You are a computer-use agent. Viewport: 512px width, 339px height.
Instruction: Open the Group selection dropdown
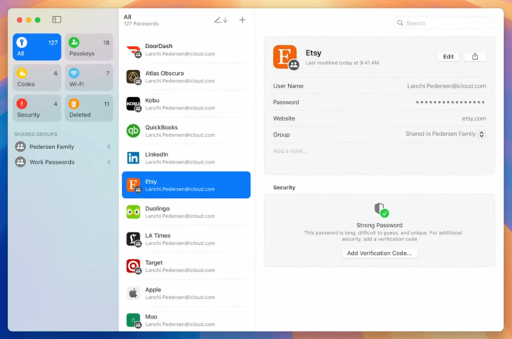point(481,134)
